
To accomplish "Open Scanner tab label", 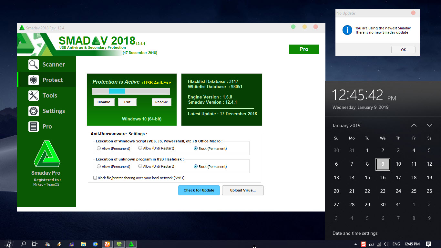I will pos(54,65).
